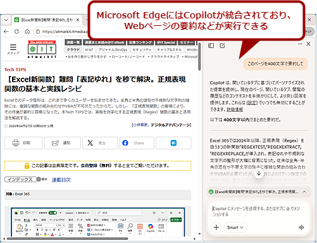This screenshot has height=243, width=317.
Task: Select the セキュリティ category tab
Action: point(142,50)
